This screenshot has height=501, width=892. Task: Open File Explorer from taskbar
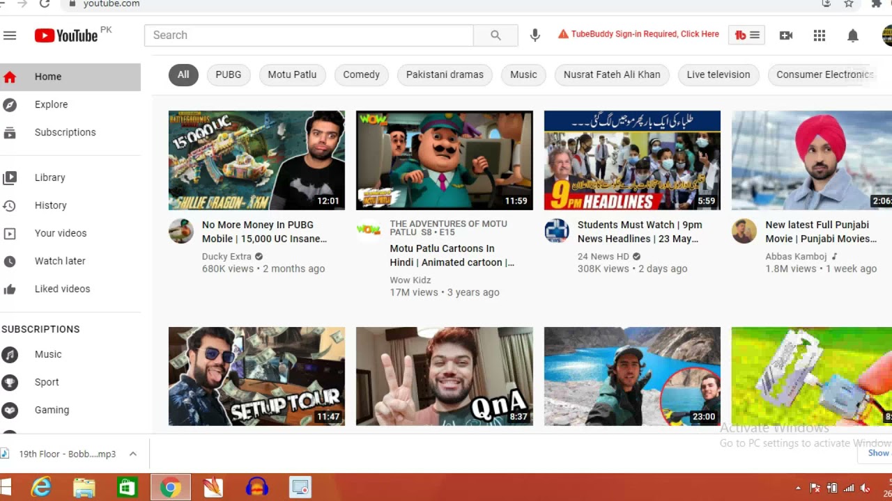(x=84, y=487)
